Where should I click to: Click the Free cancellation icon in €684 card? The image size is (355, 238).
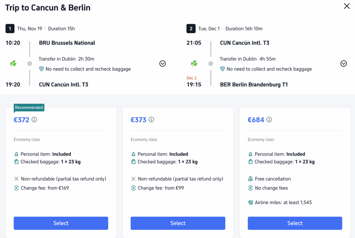(250, 179)
